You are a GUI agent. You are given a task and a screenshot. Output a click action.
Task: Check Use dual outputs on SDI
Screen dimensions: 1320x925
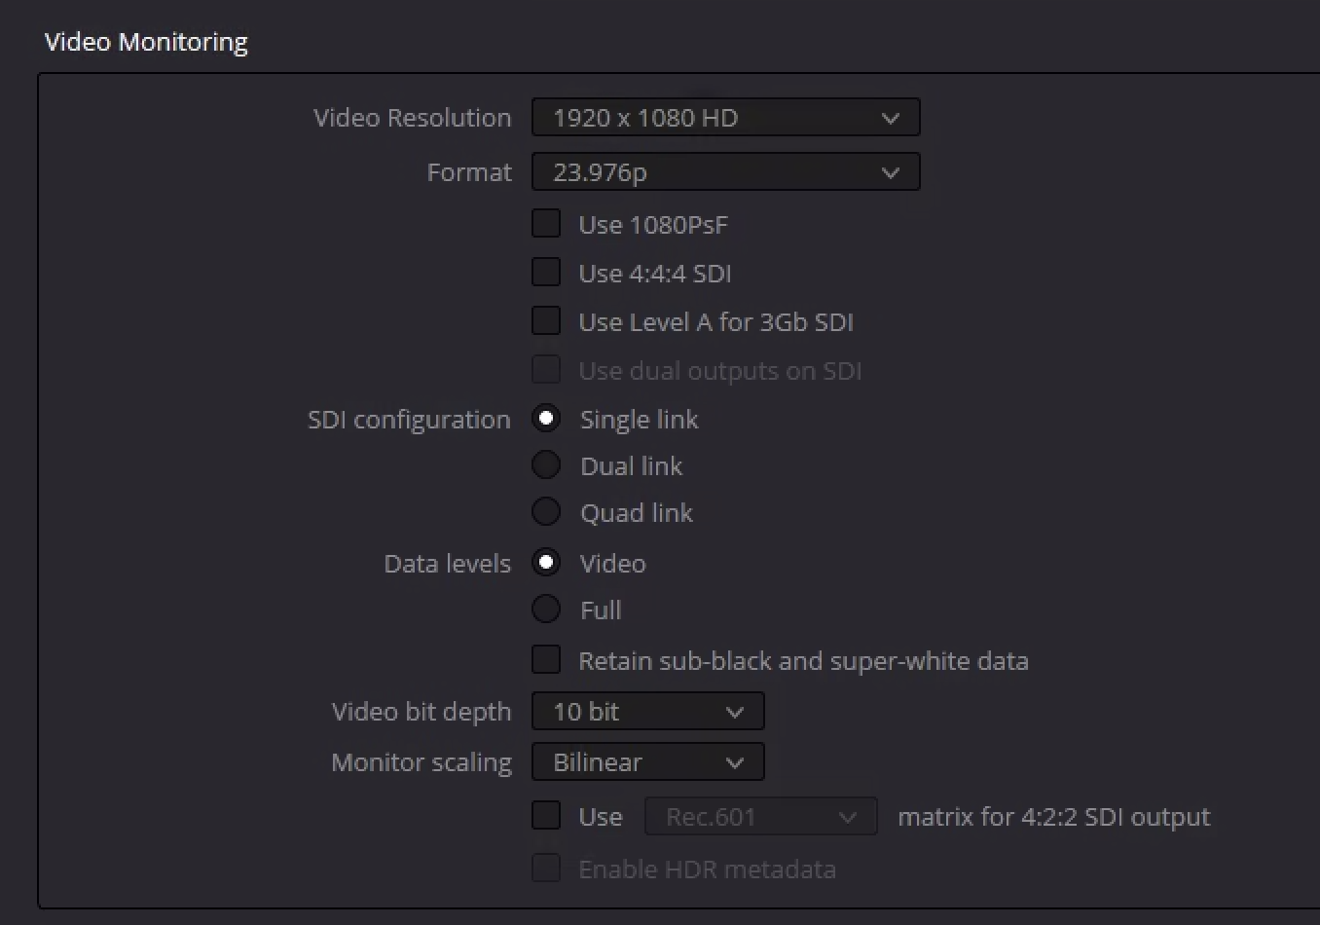[546, 370]
